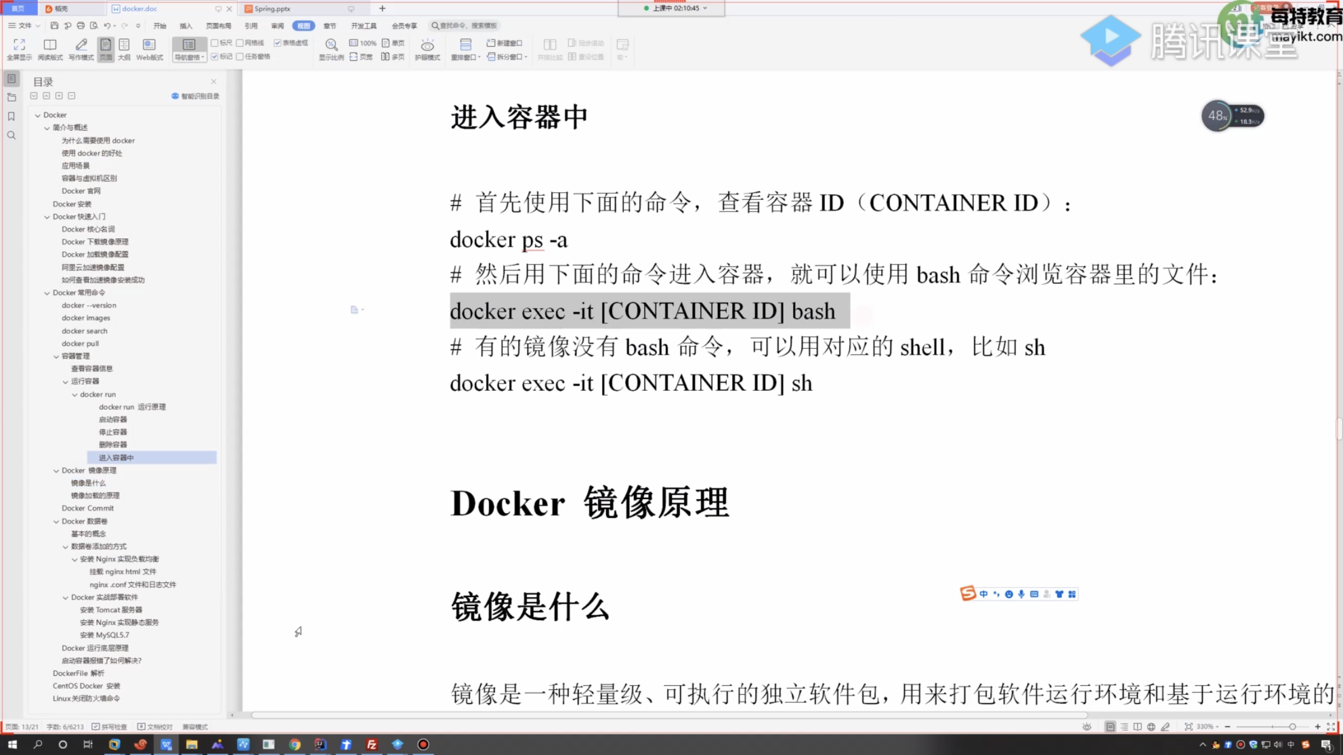
Task: Open the display zoom ratio dialog
Action: pos(331,49)
